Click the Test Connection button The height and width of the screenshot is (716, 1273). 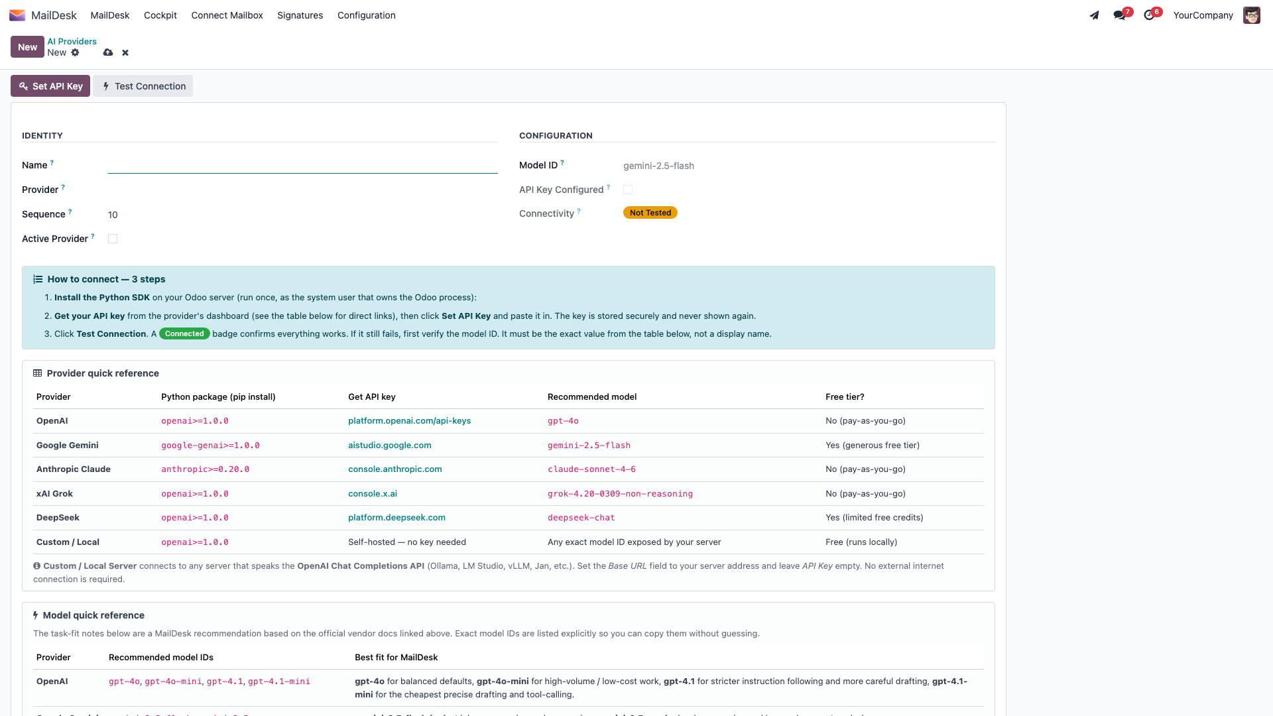[143, 86]
